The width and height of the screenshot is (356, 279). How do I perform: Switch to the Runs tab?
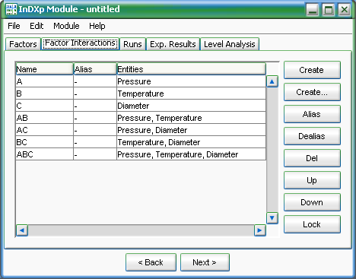click(x=132, y=44)
